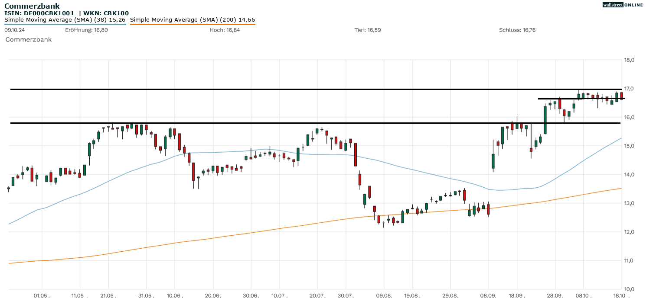
Task: Toggle visibility of SMA (38) indicator
Action: [64, 19]
